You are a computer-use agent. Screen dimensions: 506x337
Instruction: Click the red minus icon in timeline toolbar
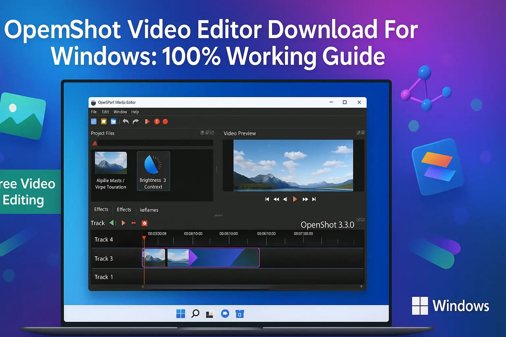coord(134,223)
